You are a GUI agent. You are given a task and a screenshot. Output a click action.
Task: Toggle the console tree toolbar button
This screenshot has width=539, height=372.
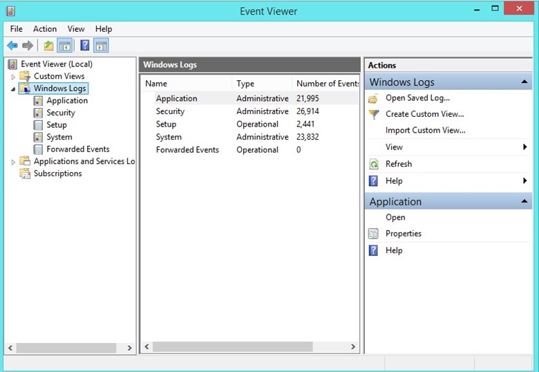(x=65, y=46)
